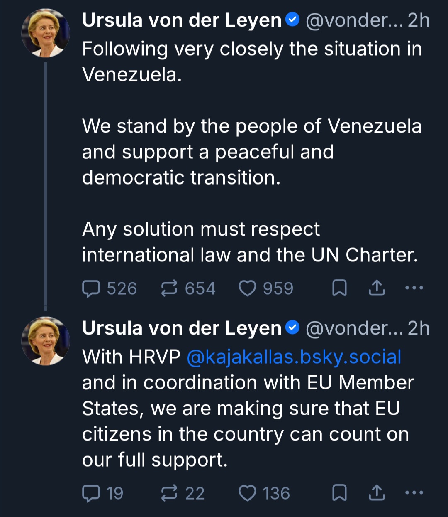Open the first post's author avatar

46,33
